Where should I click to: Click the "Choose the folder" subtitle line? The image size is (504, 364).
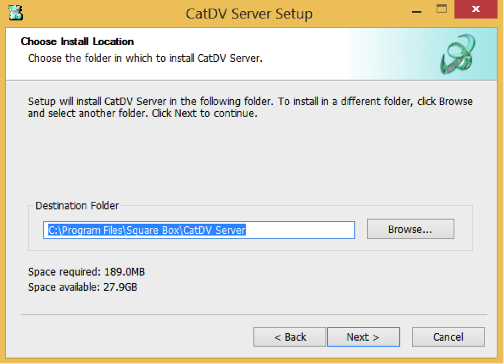145,58
